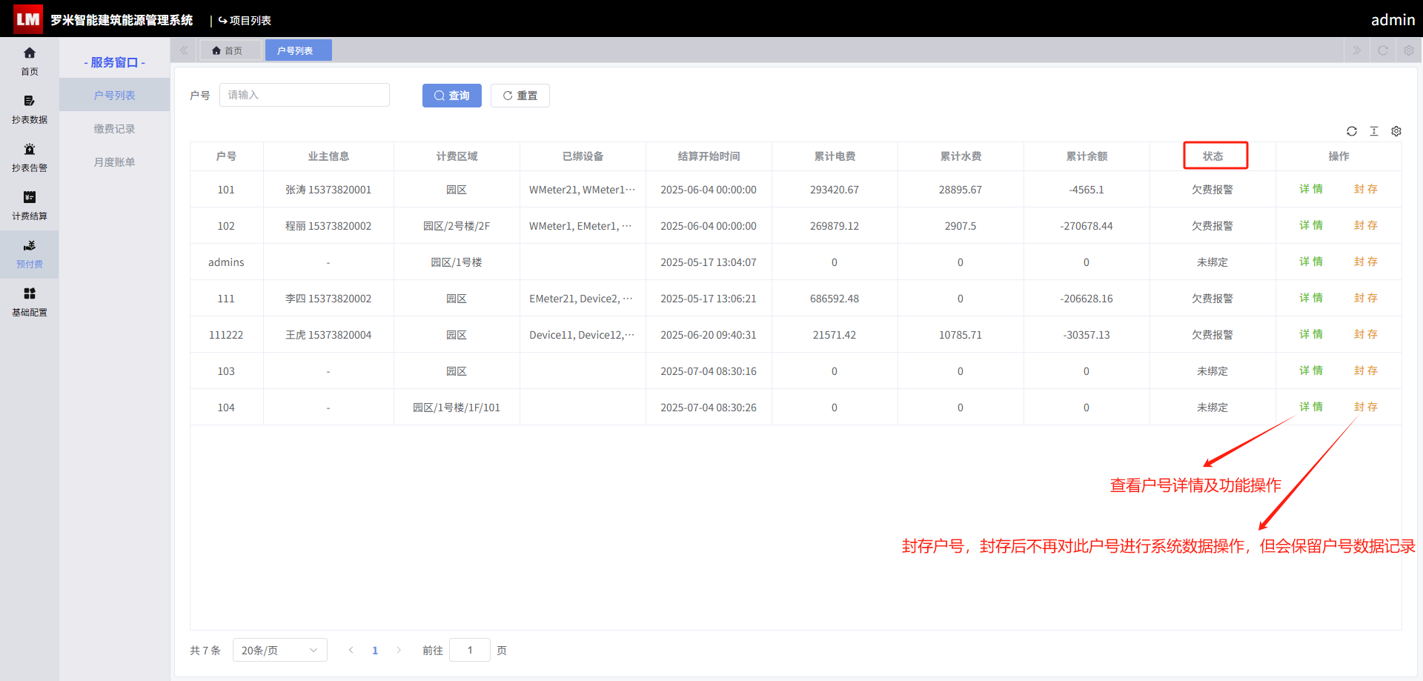Open the 20条/页 page size dropdown
This screenshot has width=1423, height=681.
pyautogui.click(x=279, y=650)
